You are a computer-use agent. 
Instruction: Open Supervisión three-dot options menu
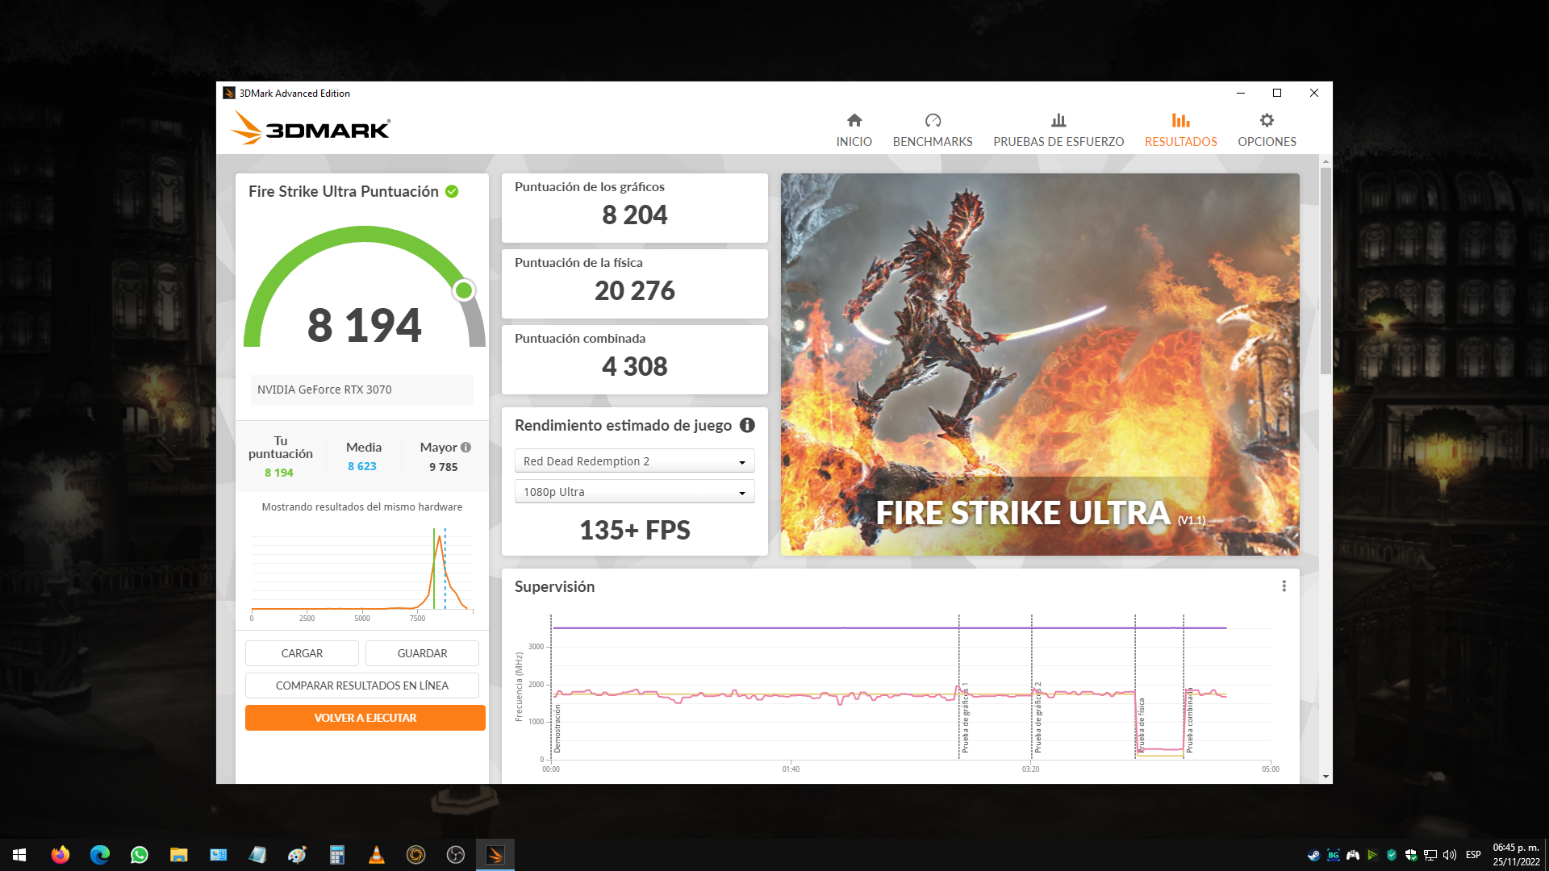(1284, 586)
